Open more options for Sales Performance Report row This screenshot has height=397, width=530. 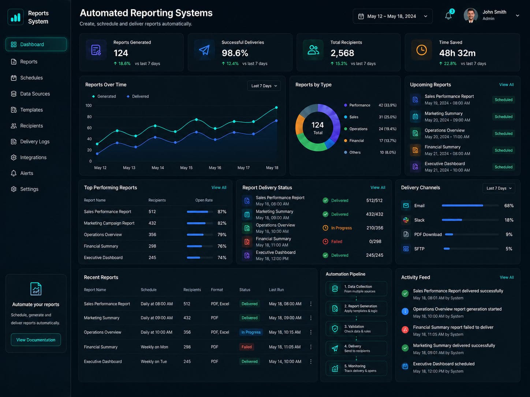311,304
